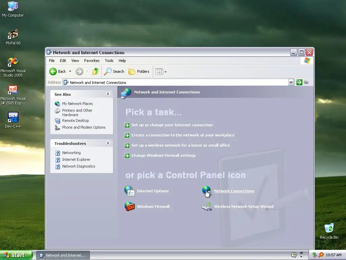Click the Up folder icon
The width and height of the screenshot is (346, 260).
[95, 71]
